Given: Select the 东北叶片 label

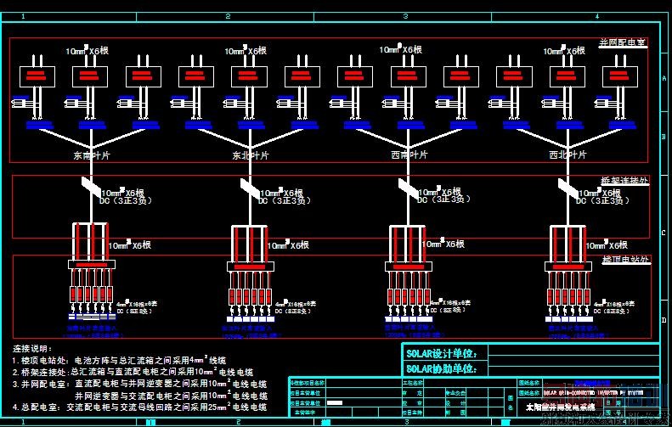Looking at the screenshot, I should [x=251, y=155].
